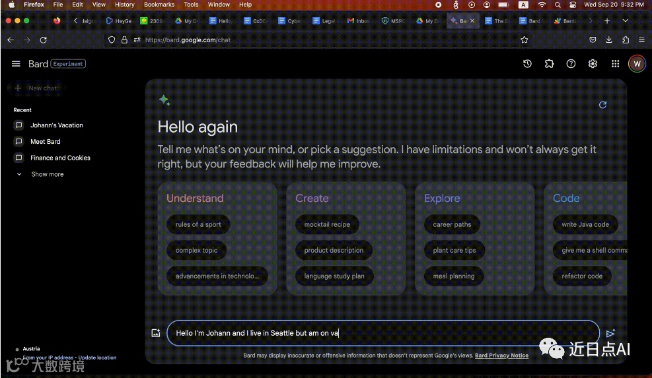The height and width of the screenshot is (378, 652).
Task: Choose the mocktail recipe suggestion
Action: [327, 224]
